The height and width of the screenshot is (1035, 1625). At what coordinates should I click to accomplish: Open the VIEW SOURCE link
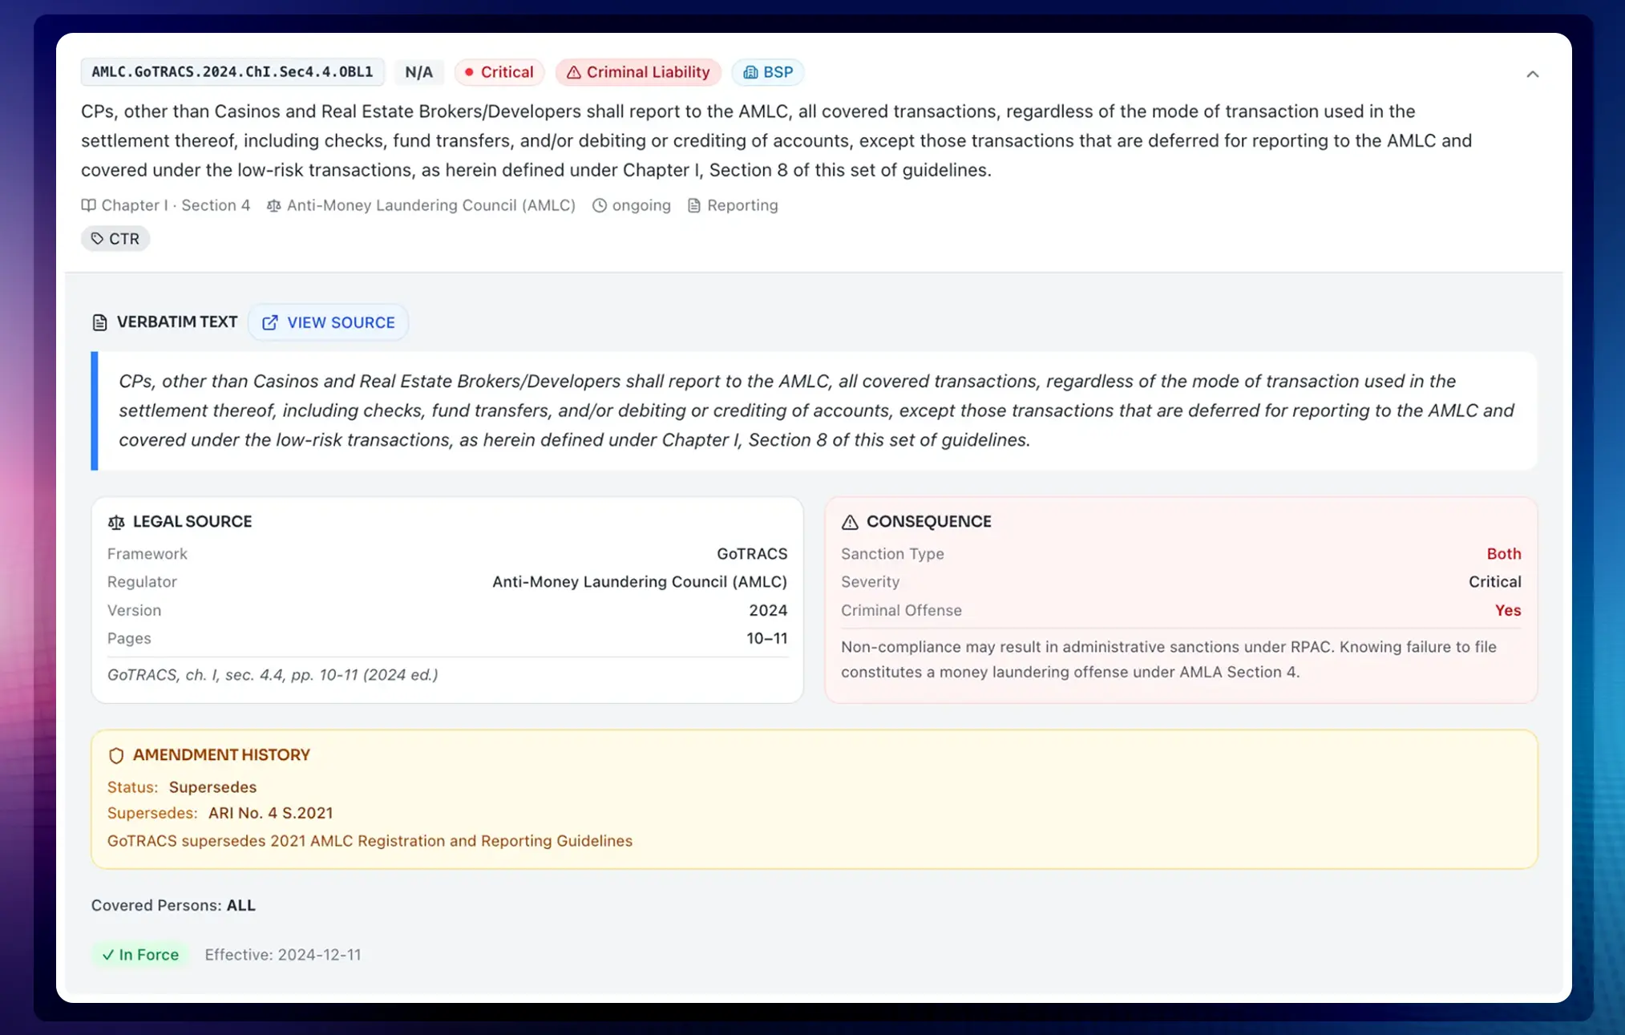point(328,322)
